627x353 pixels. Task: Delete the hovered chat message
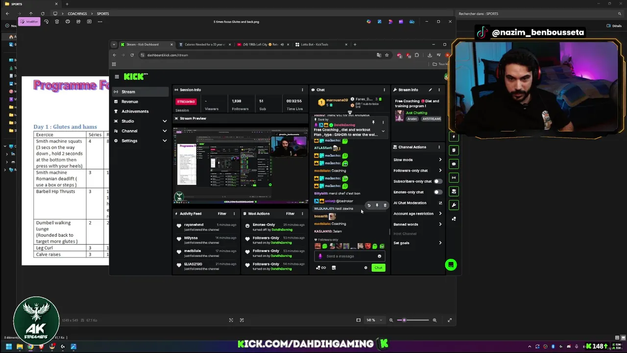(385, 205)
